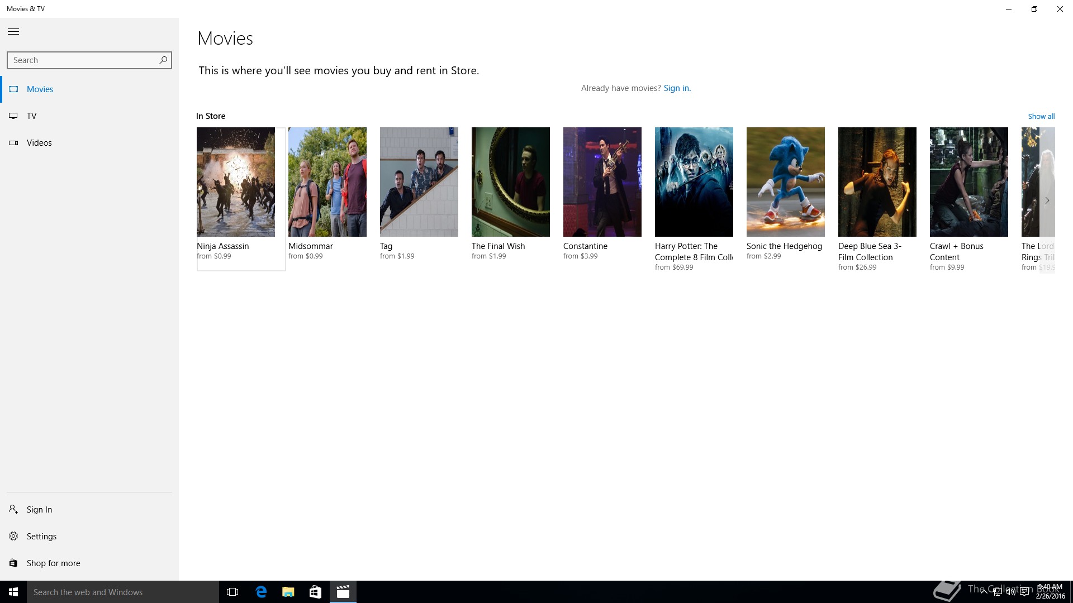Click the 'Midsommar' title text
The width and height of the screenshot is (1073, 603).
point(311,246)
